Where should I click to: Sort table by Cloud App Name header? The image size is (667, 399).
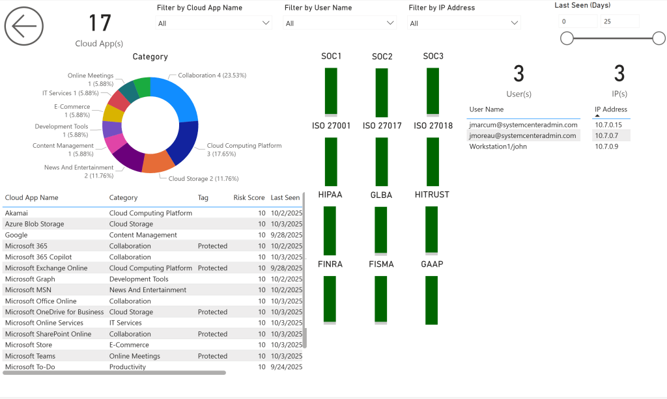click(32, 198)
